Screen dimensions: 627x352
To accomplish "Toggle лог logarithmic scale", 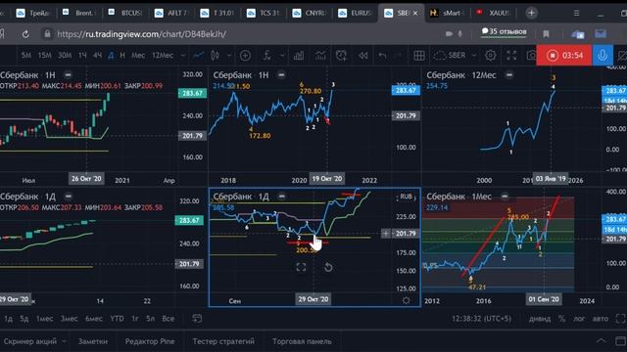I will pos(579,319).
